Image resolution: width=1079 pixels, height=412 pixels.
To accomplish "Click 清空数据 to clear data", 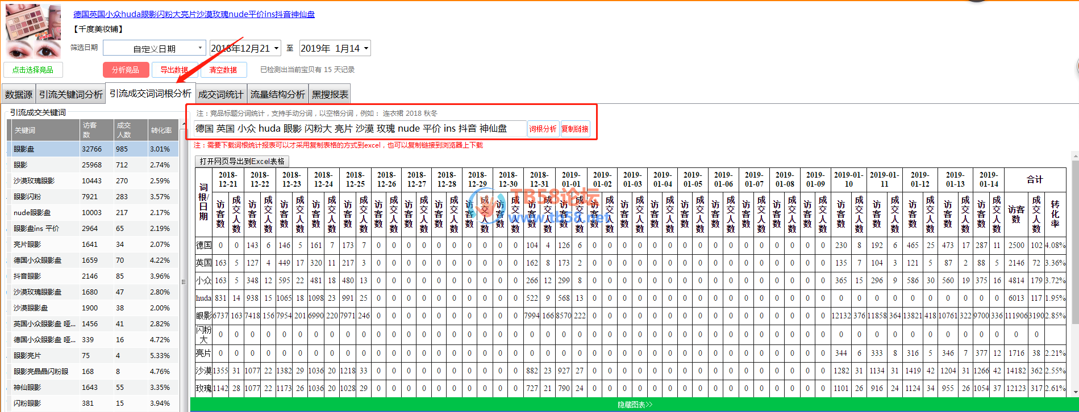I will point(223,70).
